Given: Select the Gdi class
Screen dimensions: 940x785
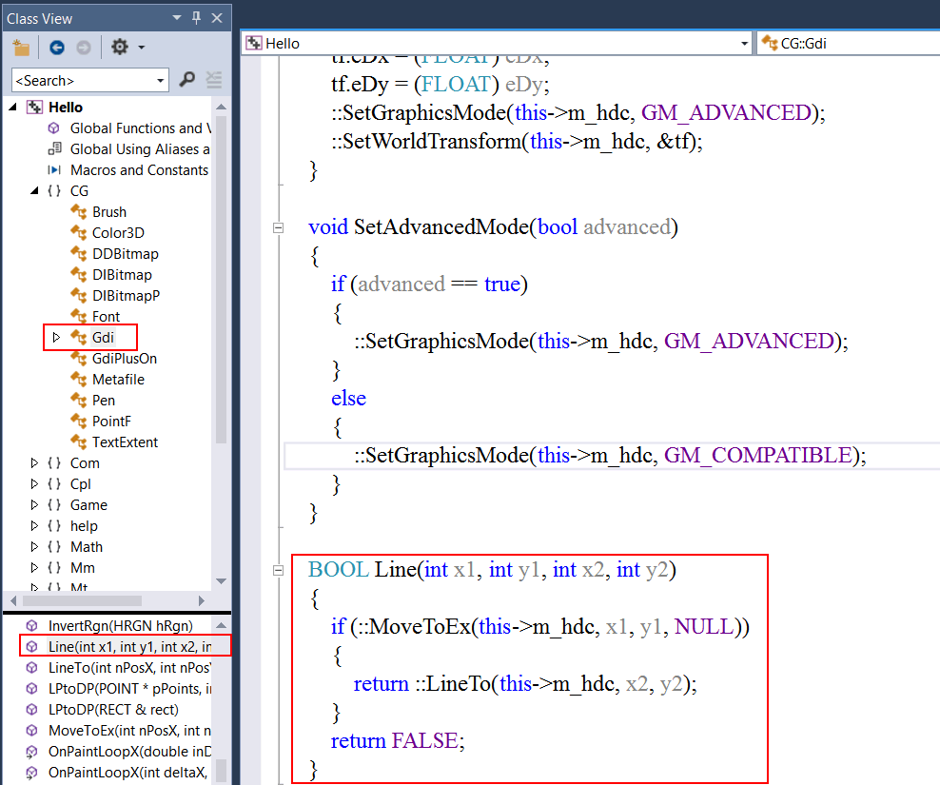Looking at the screenshot, I should pyautogui.click(x=103, y=338).
